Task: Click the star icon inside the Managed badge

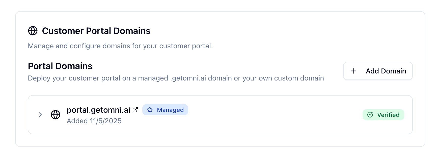Action: point(150,110)
